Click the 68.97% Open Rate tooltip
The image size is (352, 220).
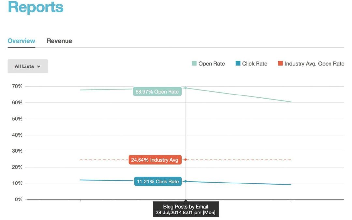(x=157, y=92)
